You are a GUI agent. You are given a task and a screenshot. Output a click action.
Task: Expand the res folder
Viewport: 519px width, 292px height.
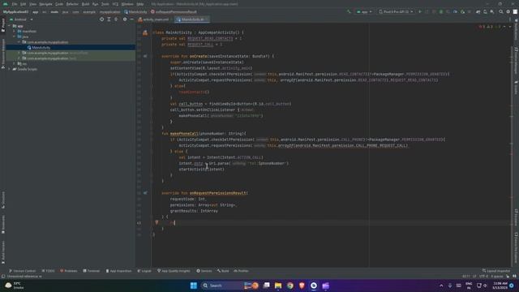(x=15, y=63)
